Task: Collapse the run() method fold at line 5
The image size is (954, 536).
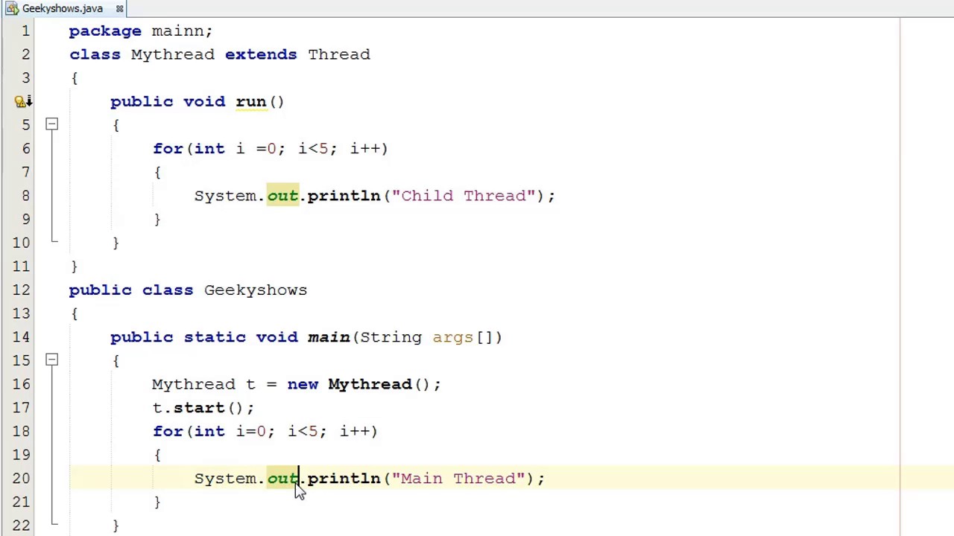Action: point(51,124)
